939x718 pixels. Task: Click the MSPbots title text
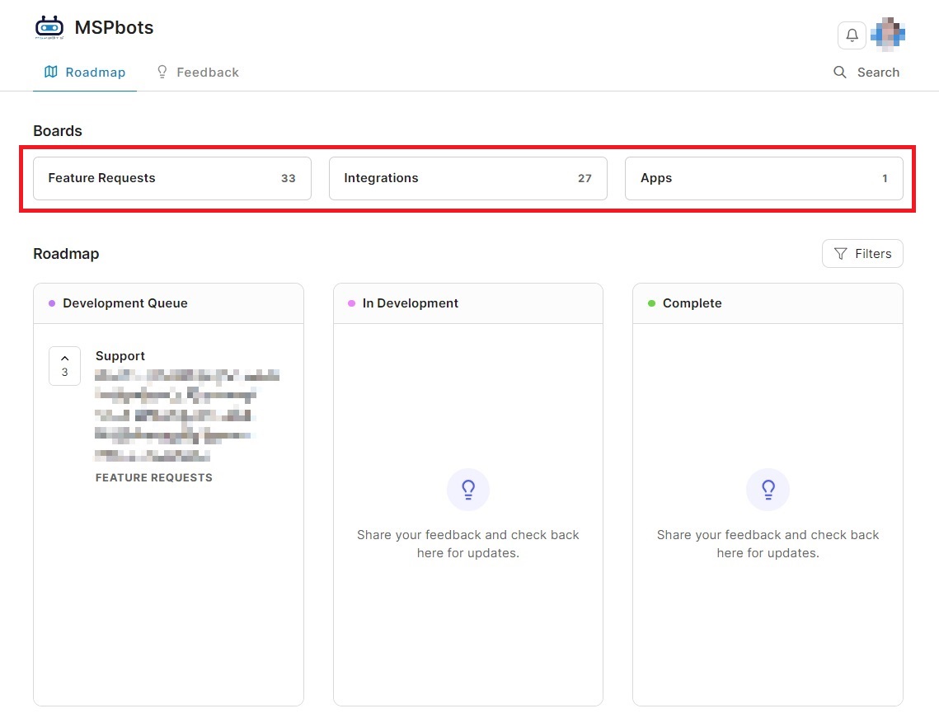coord(114,27)
